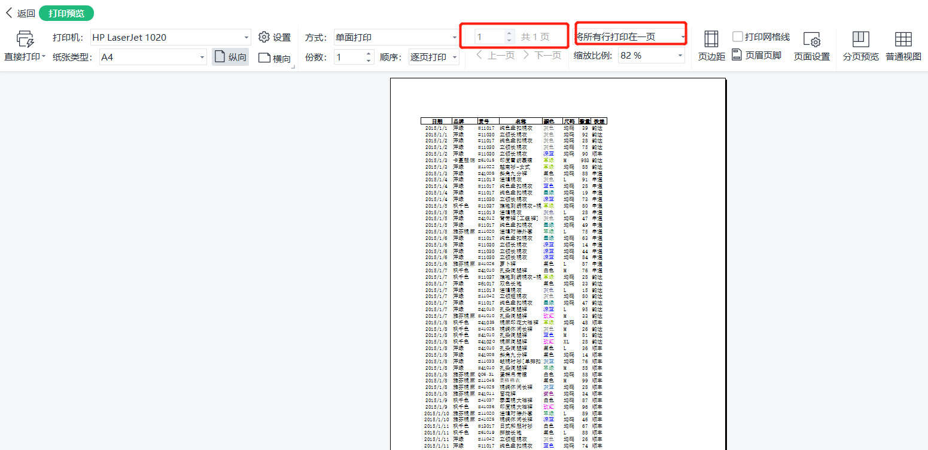Viewport: 928px width, 450px height.
Task: Click the 卡蔓服饰 brand cell
Action: pos(464,160)
